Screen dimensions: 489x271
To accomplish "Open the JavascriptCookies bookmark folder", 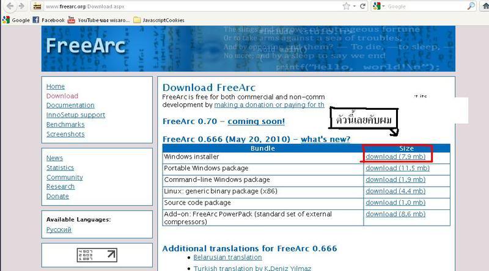I will coord(159,20).
